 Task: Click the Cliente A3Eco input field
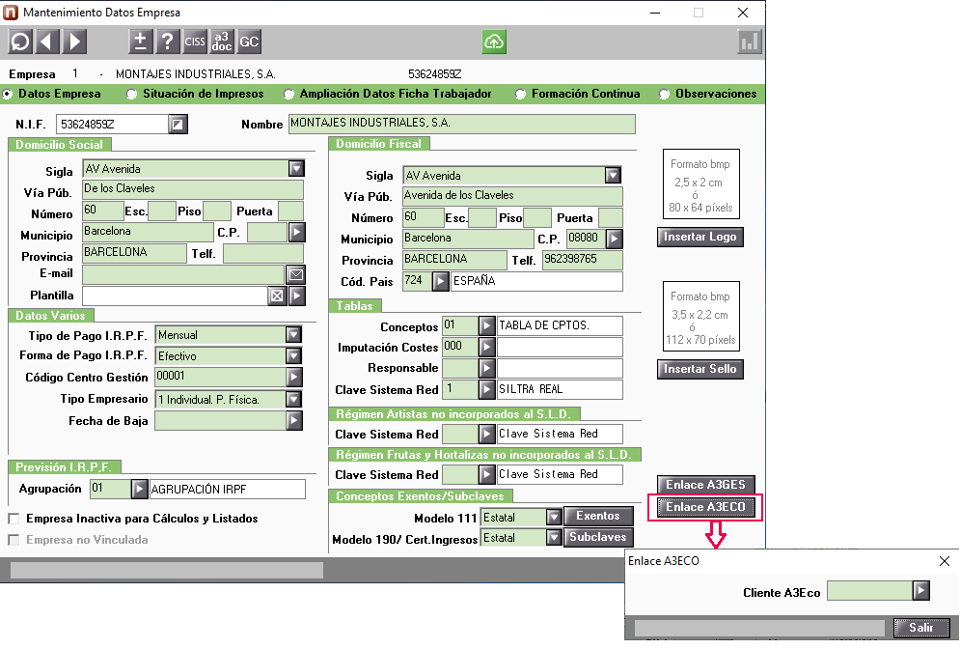click(869, 591)
